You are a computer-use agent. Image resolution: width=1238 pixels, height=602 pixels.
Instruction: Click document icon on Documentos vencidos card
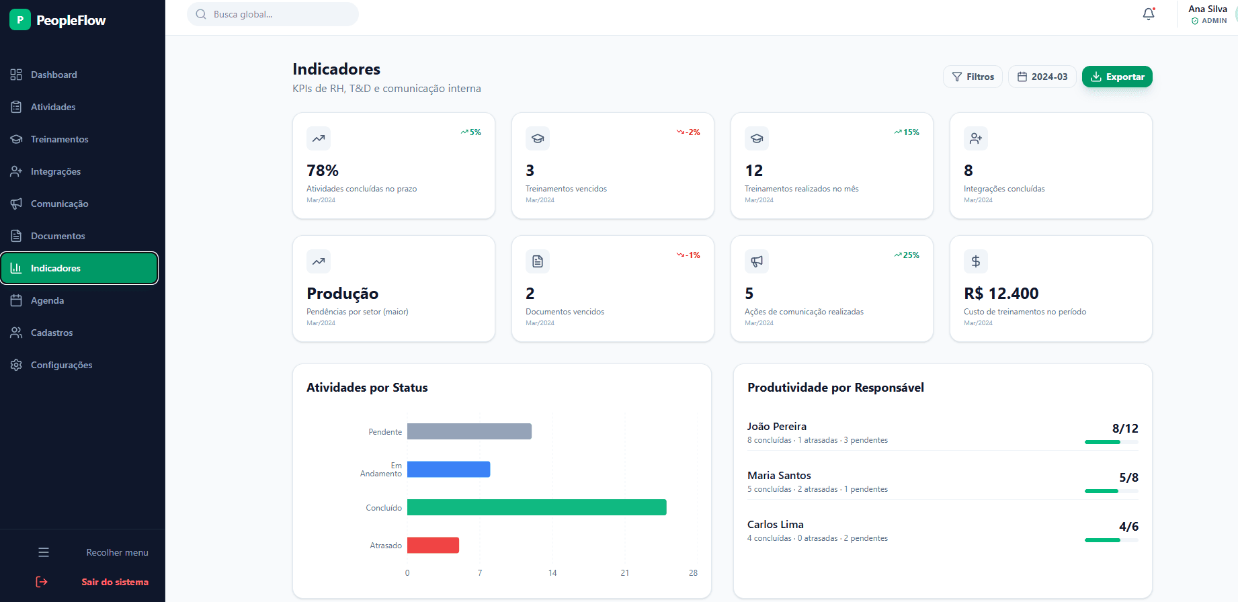pos(538,261)
